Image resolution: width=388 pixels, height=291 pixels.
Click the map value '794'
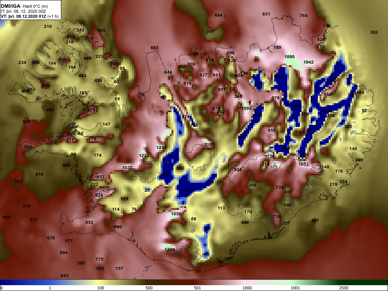tap(89, 38)
